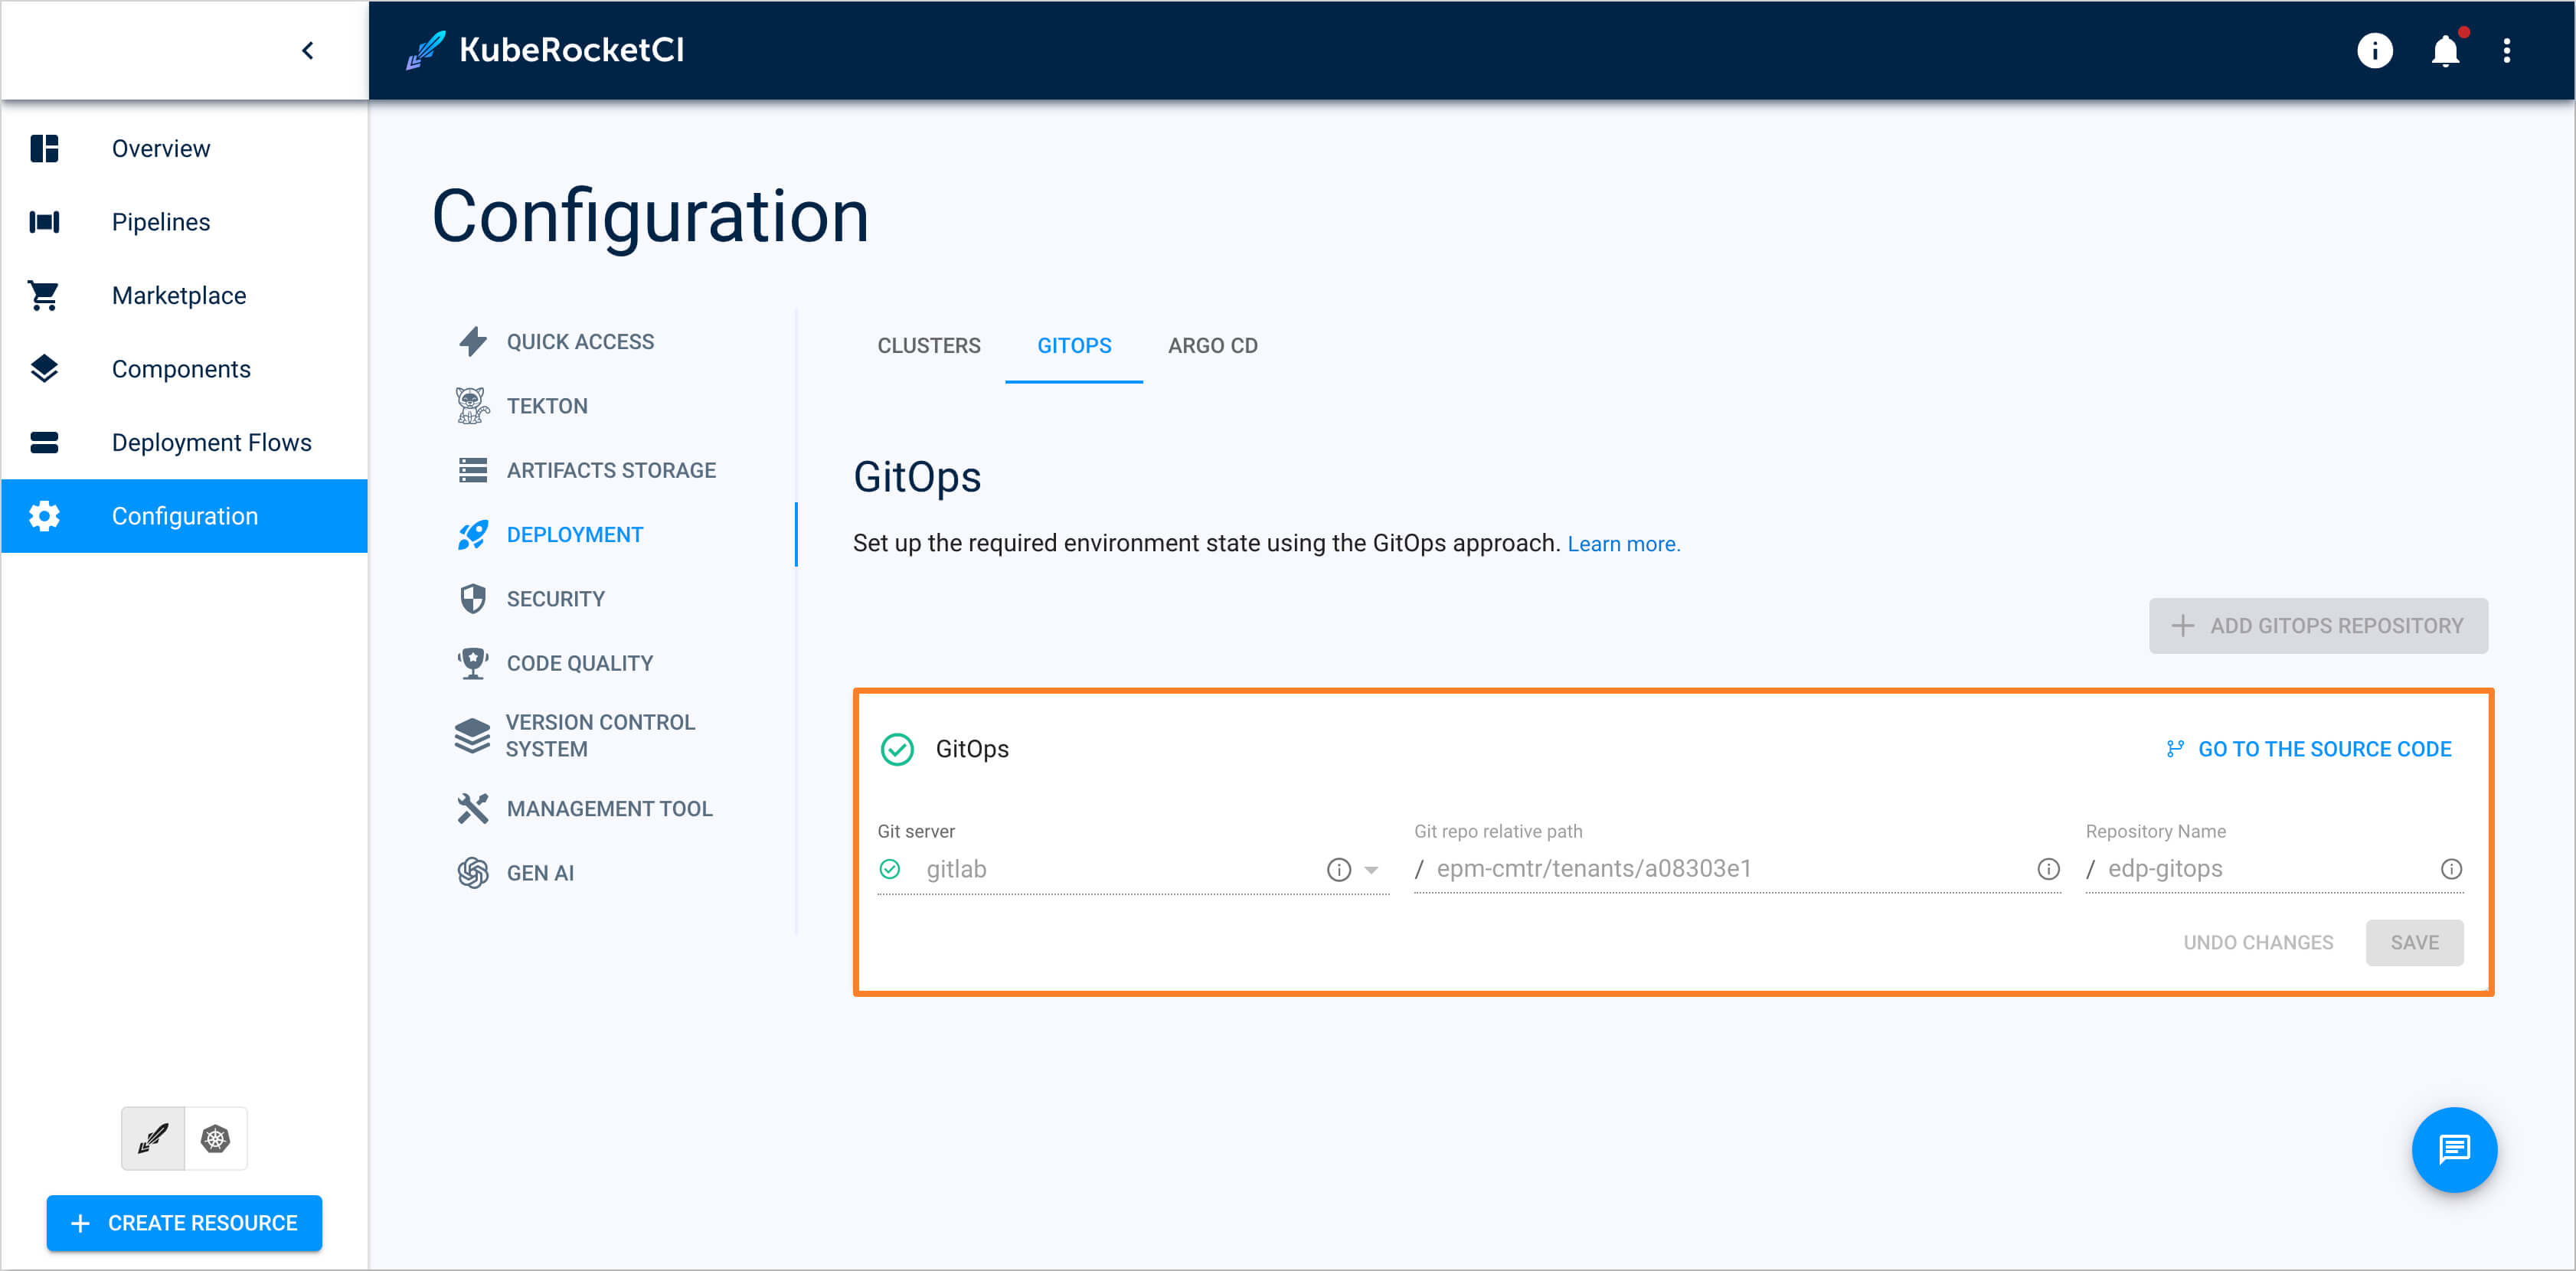
Task: Click the Tekton cat icon
Action: click(472, 405)
